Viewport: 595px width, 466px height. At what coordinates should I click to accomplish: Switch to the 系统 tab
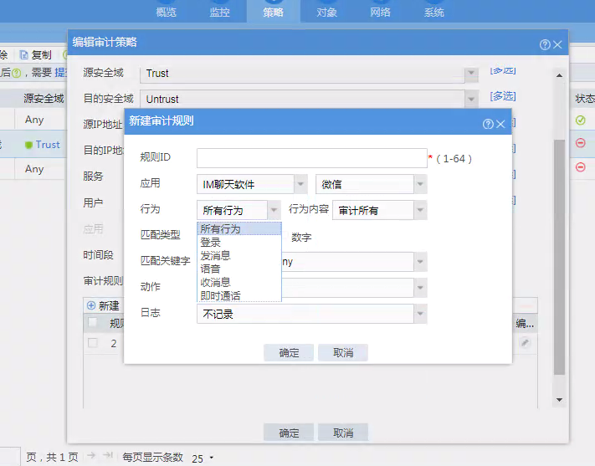tap(433, 13)
